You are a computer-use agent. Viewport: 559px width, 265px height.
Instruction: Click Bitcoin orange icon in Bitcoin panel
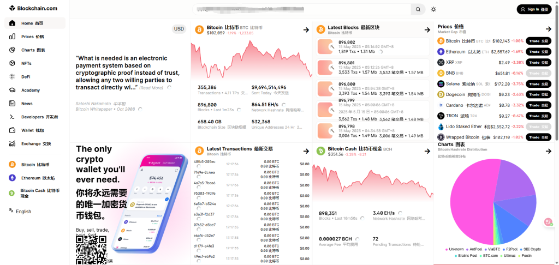[199, 29]
